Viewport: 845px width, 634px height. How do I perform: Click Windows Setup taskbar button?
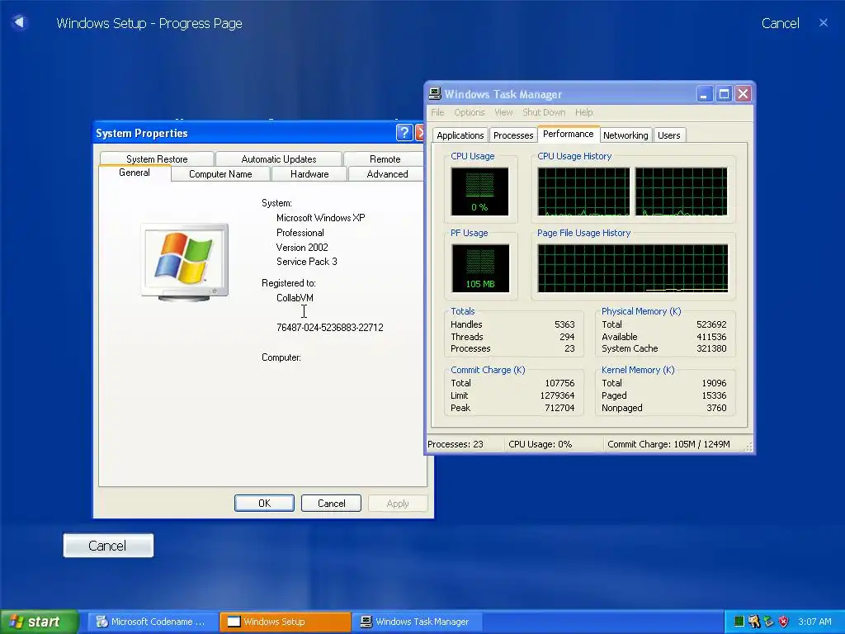[286, 622]
